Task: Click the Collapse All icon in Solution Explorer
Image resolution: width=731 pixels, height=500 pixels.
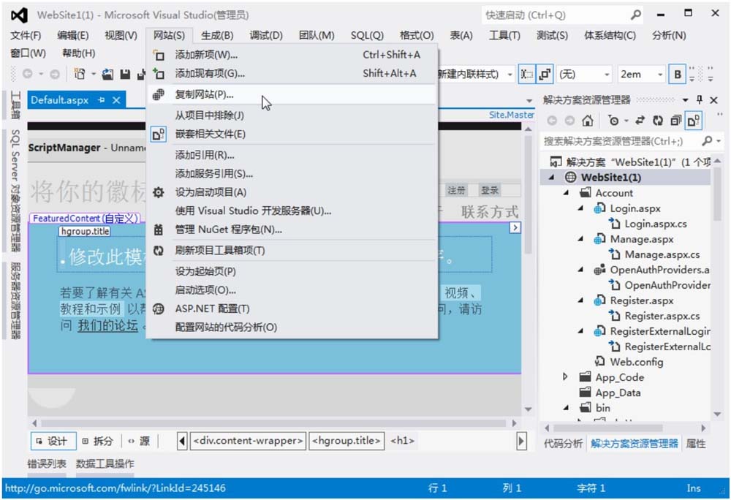Action: point(675,121)
